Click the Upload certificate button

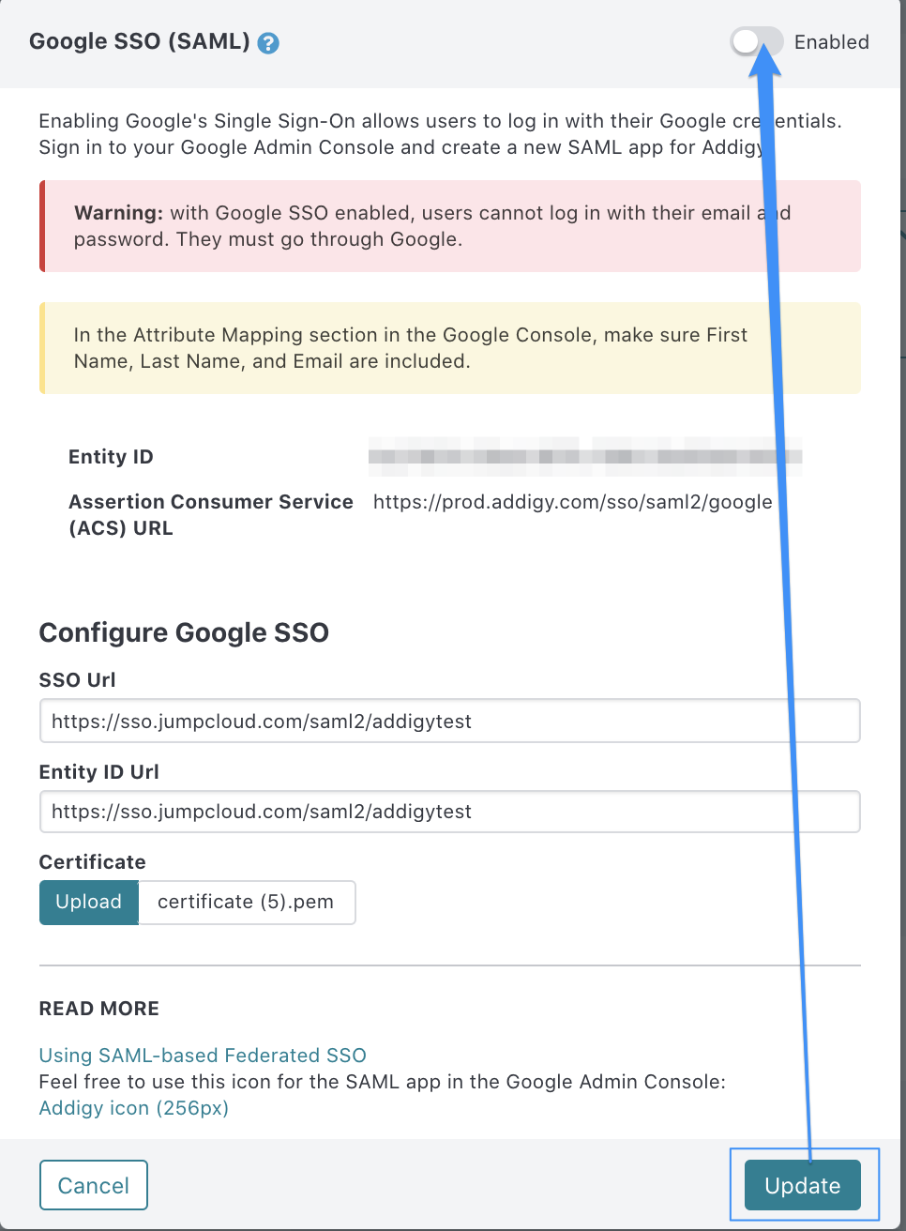point(89,902)
